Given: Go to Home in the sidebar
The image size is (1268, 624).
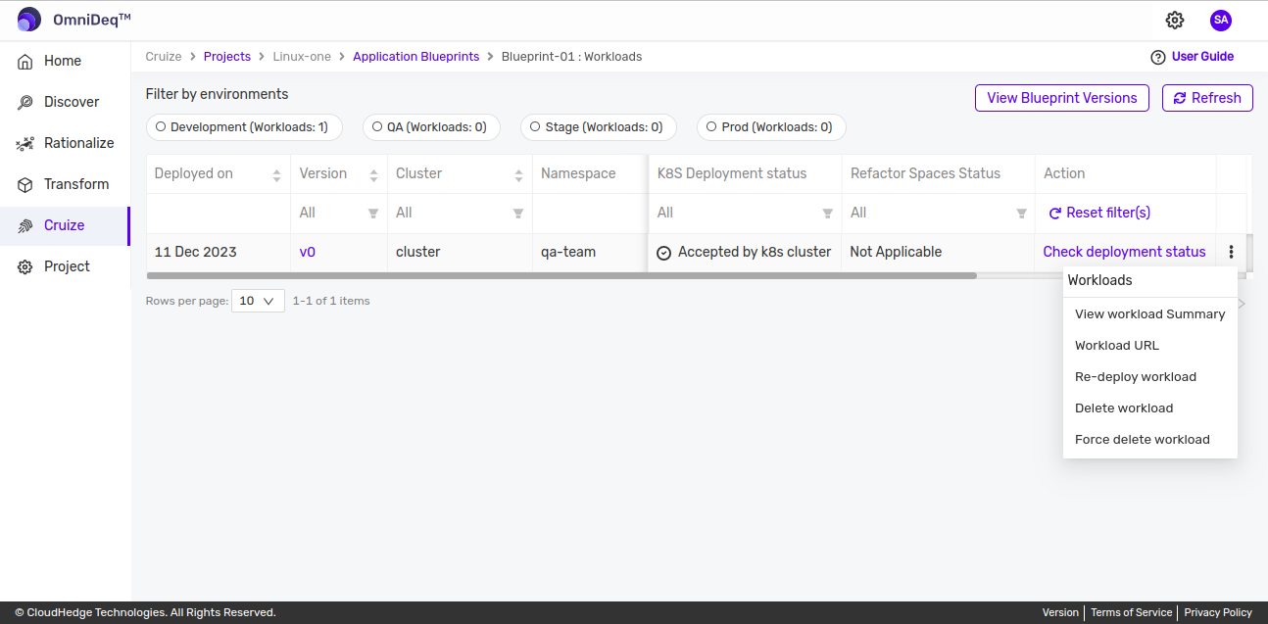Looking at the screenshot, I should [x=64, y=61].
